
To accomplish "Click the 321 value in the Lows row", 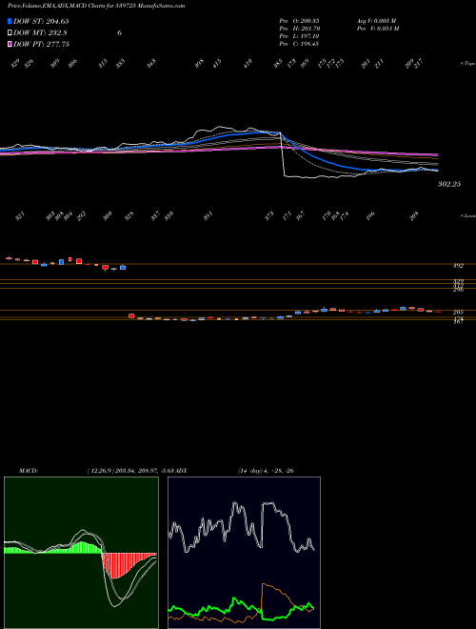I will click(x=20, y=216).
